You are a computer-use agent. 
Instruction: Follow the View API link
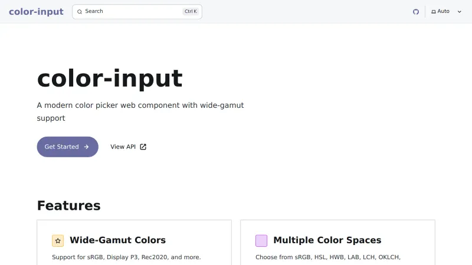point(123,147)
